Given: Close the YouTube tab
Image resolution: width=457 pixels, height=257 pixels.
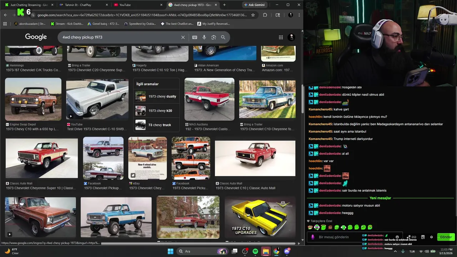Looking at the screenshot, I should pyautogui.click(x=161, y=5).
